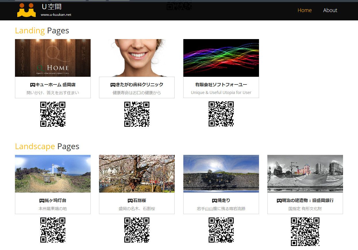
Task: Click the QR code under 魹ヶ埼灯台
Action: [53, 230]
